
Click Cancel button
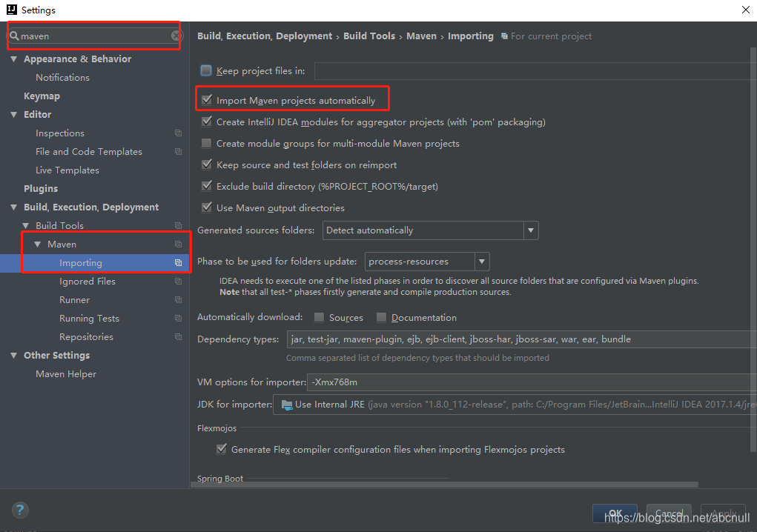click(x=669, y=513)
